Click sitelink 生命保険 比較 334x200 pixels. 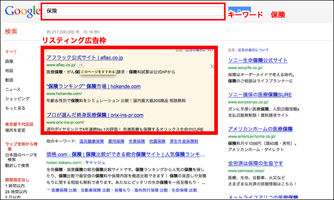click(184, 190)
